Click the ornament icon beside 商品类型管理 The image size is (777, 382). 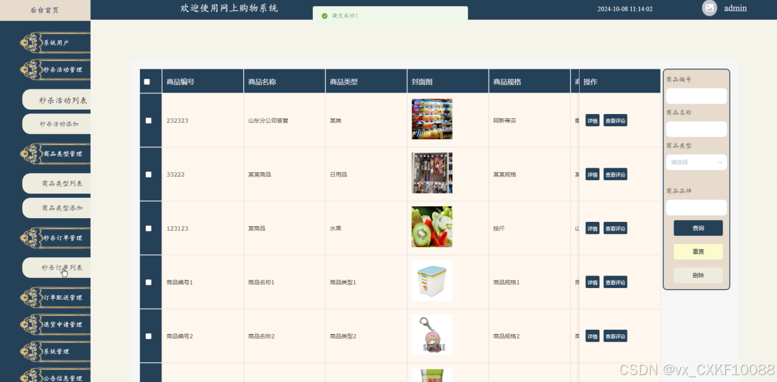pos(32,153)
